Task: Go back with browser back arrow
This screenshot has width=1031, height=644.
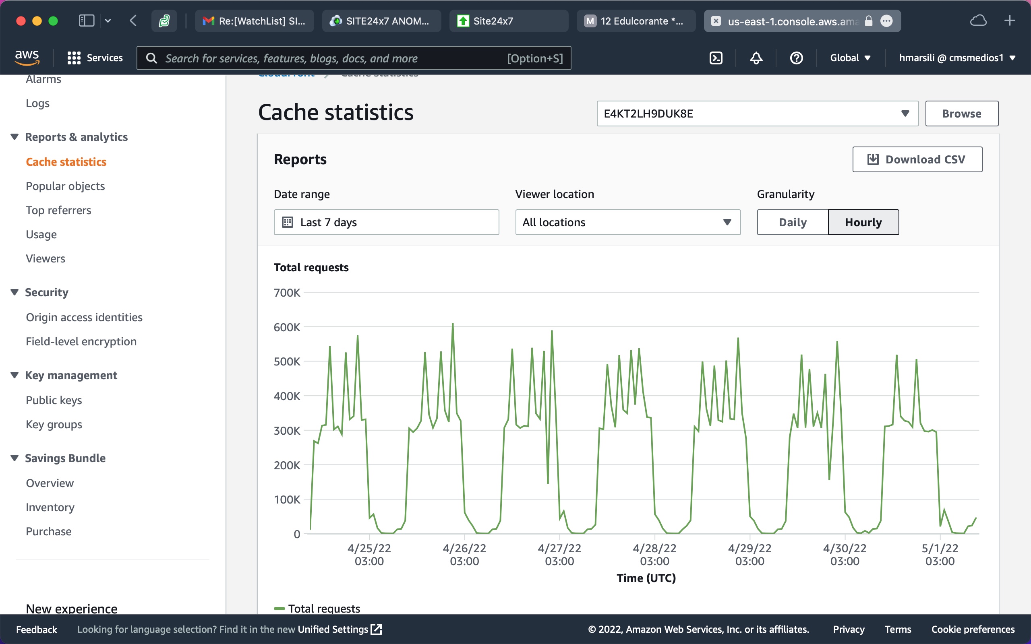Action: tap(133, 21)
